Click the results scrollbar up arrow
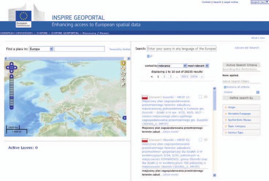269x181 pixels. [215, 89]
